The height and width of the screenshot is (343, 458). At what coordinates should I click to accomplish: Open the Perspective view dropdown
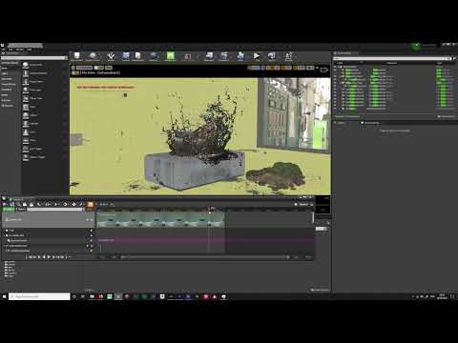pyautogui.click(x=84, y=68)
